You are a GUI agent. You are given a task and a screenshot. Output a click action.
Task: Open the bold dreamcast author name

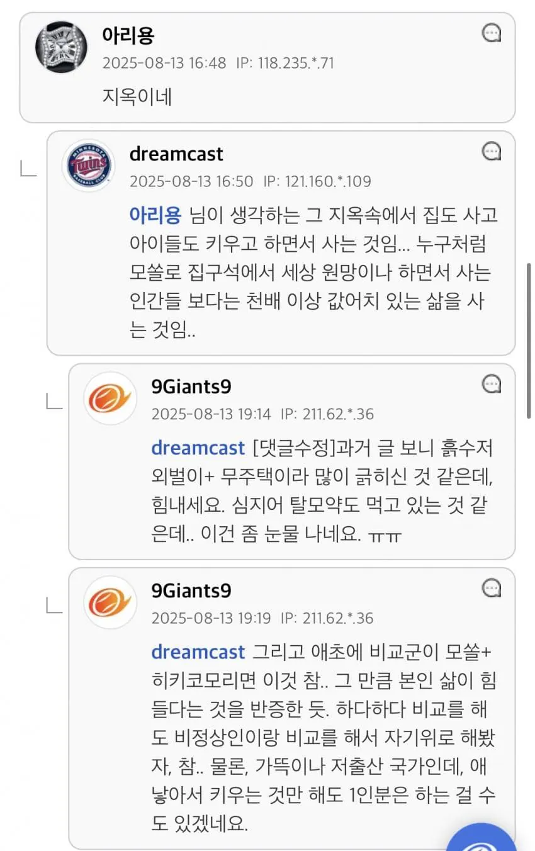[176, 154]
